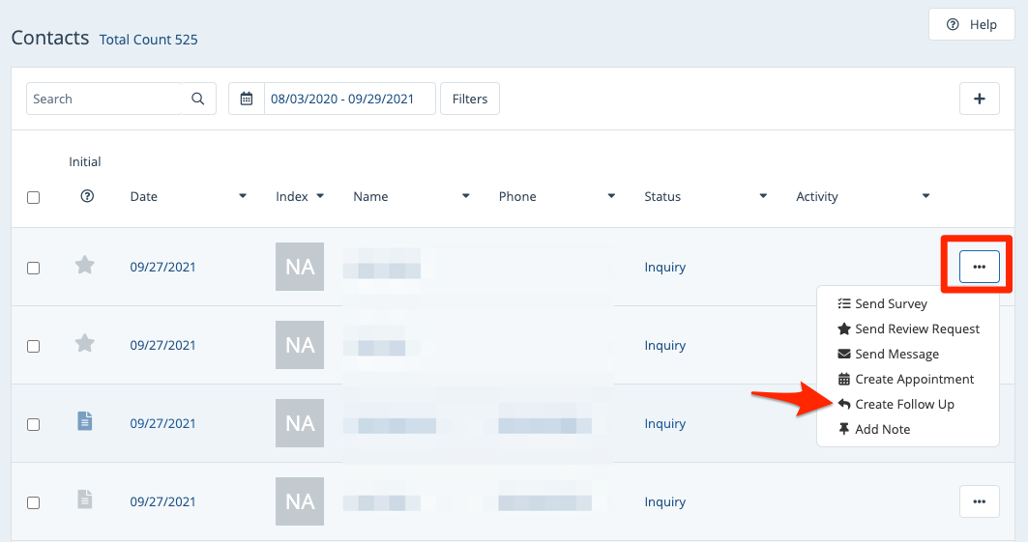This screenshot has width=1028, height=542.
Task: Click the Filters button
Action: point(470,99)
